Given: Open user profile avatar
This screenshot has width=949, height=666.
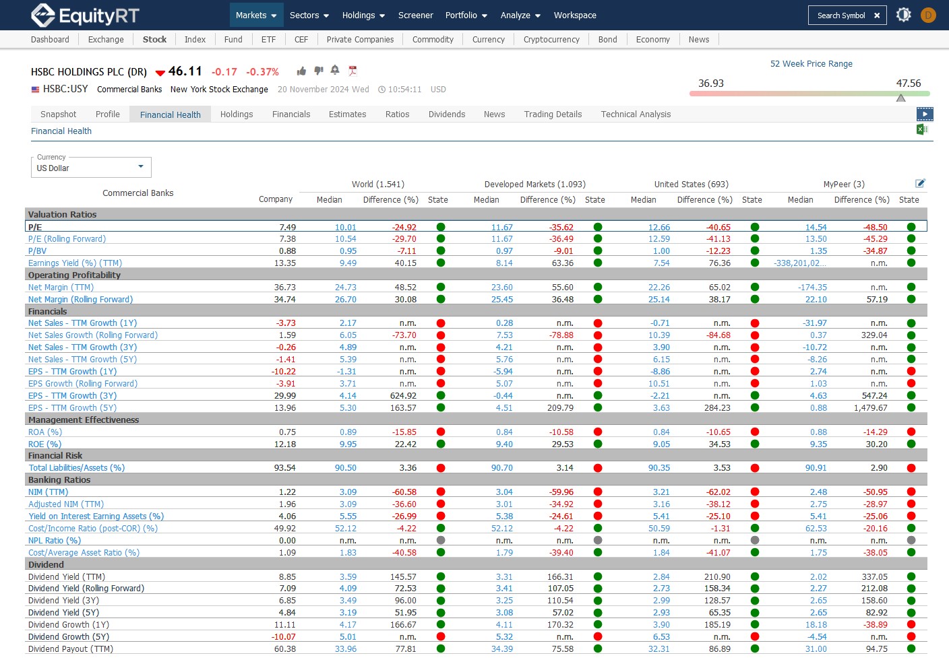Looking at the screenshot, I should 928,15.
